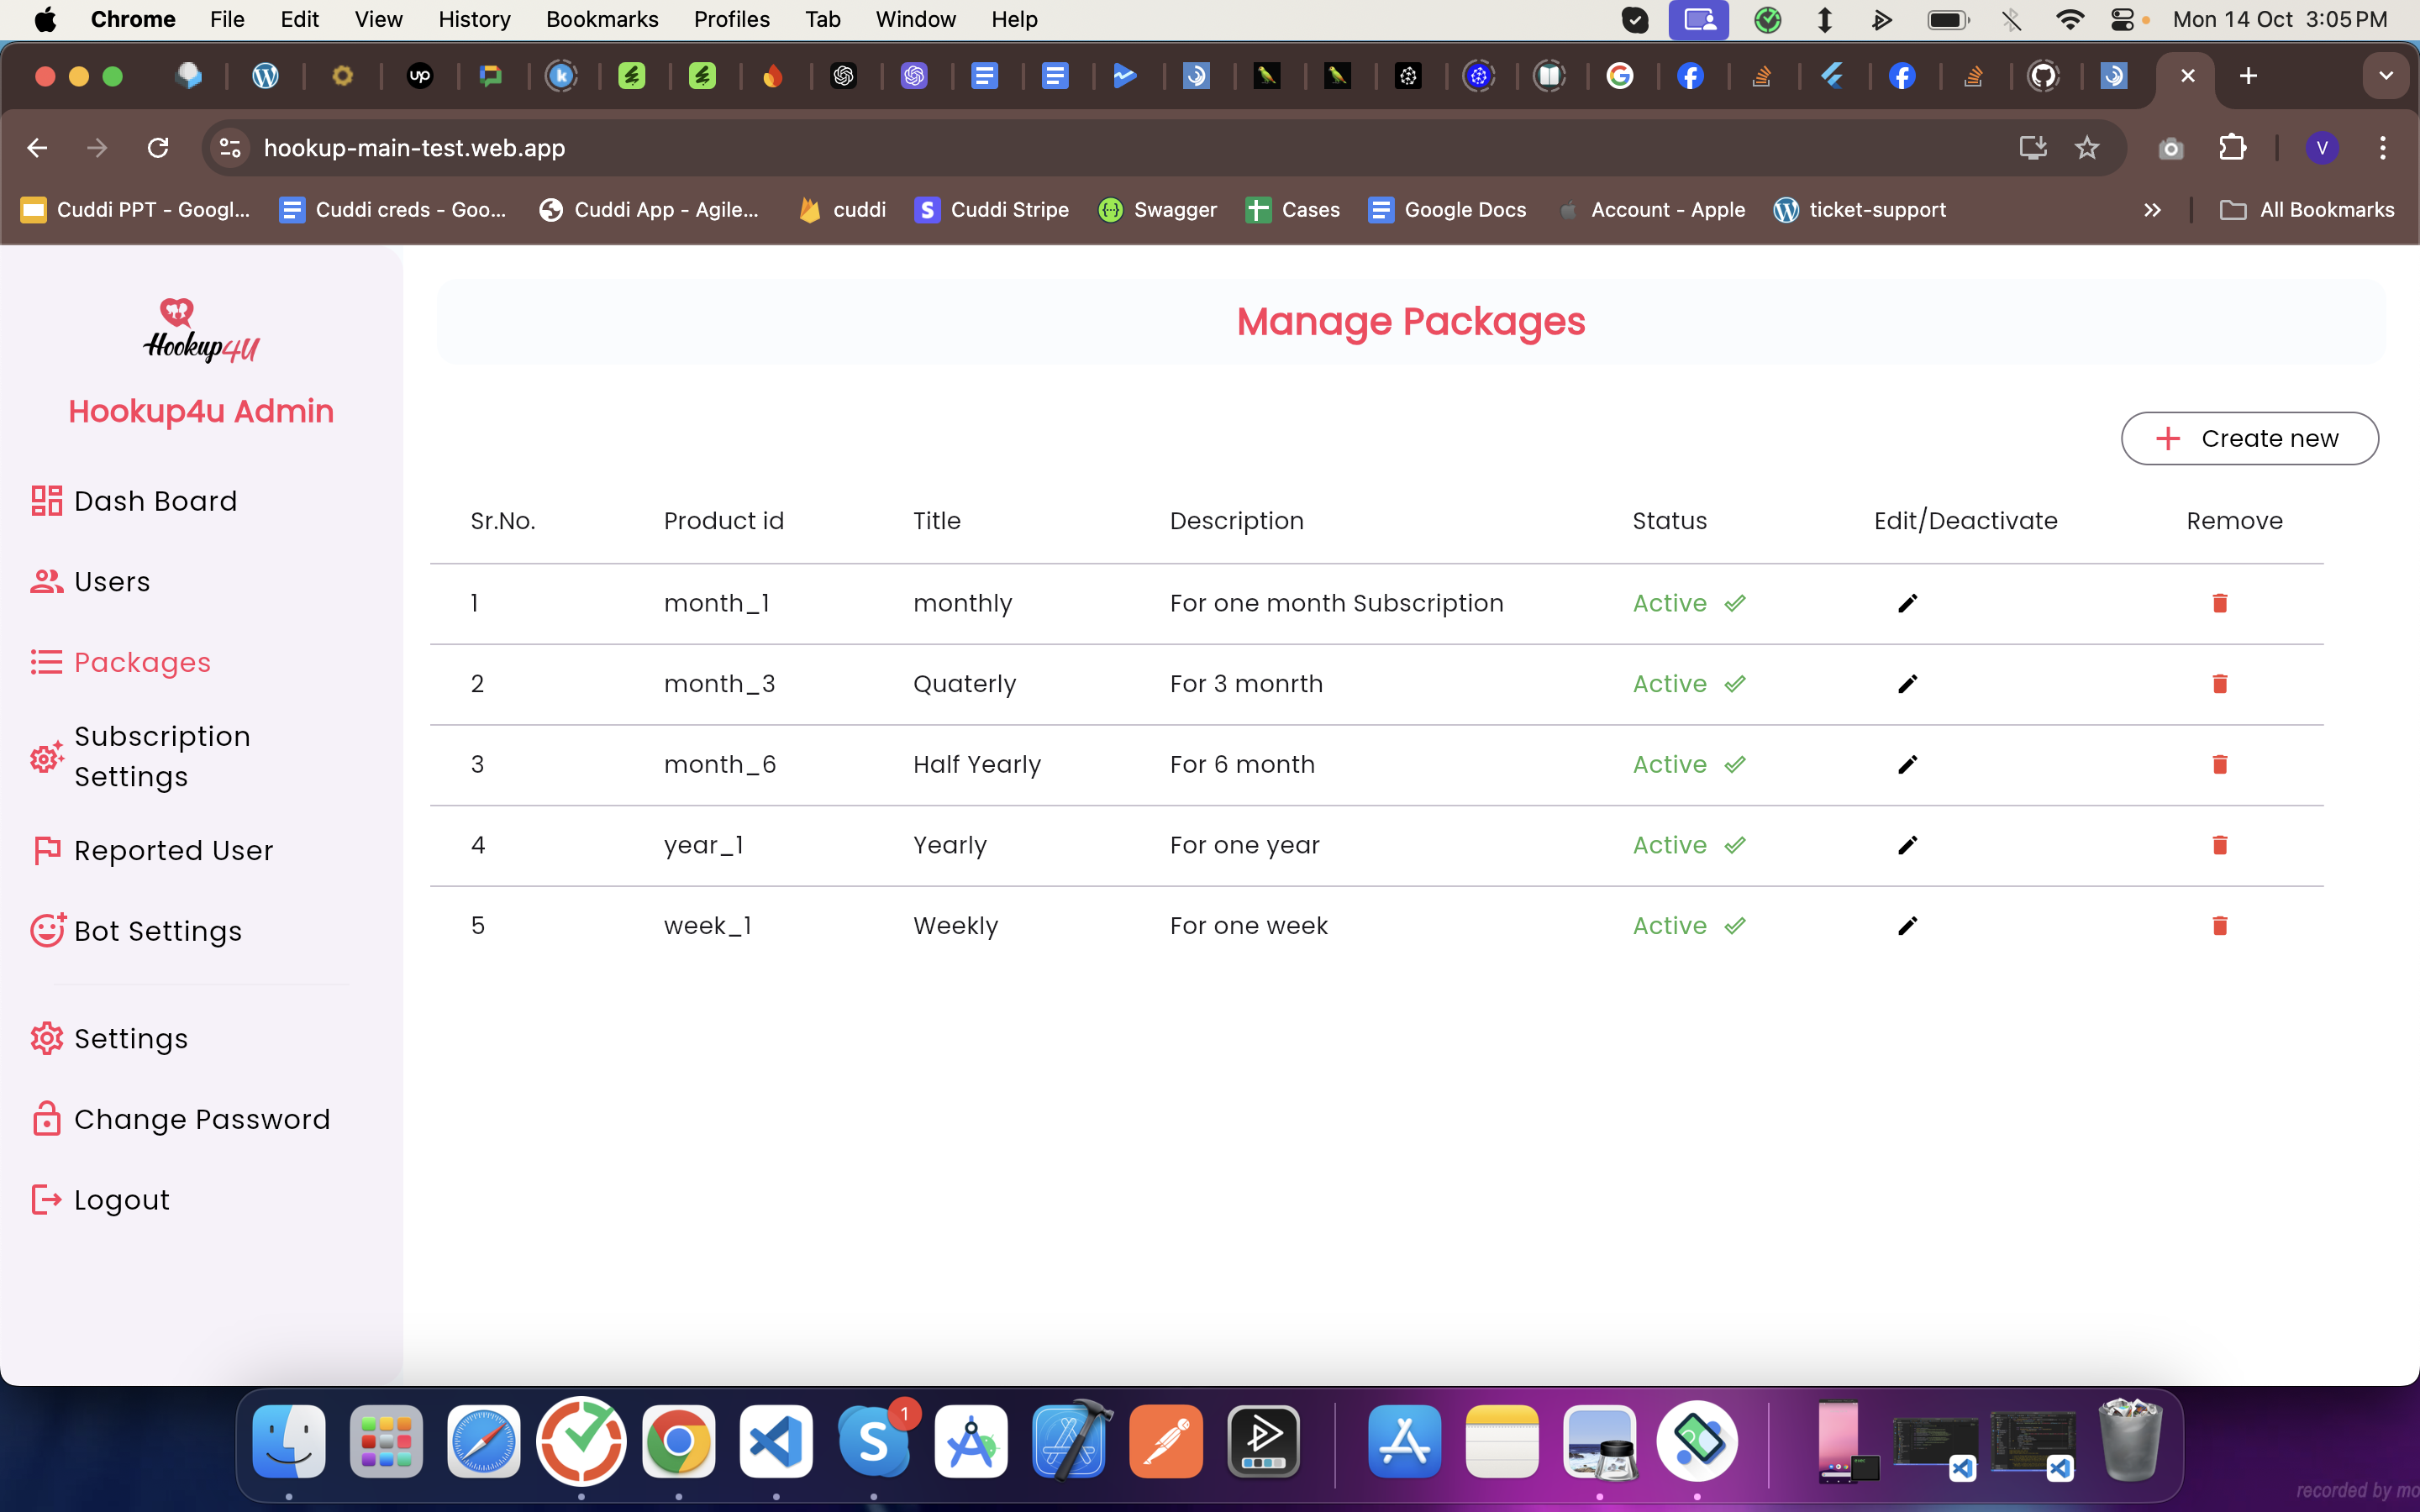Open the Cases bookmark
This screenshot has height=1512, width=2420.
[x=1292, y=210]
